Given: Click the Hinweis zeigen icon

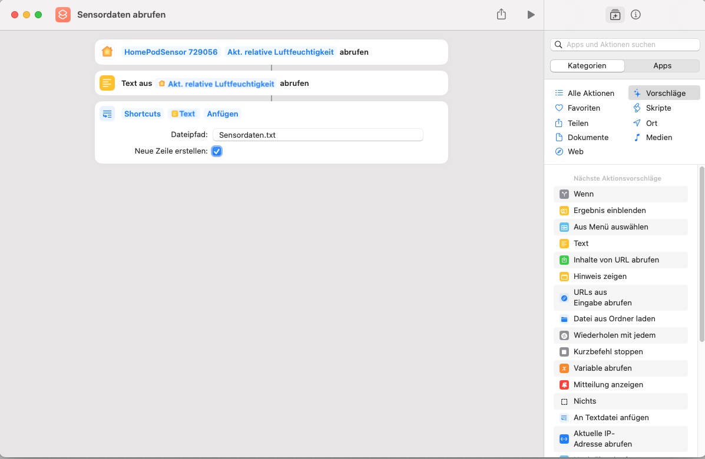Looking at the screenshot, I should (x=564, y=277).
